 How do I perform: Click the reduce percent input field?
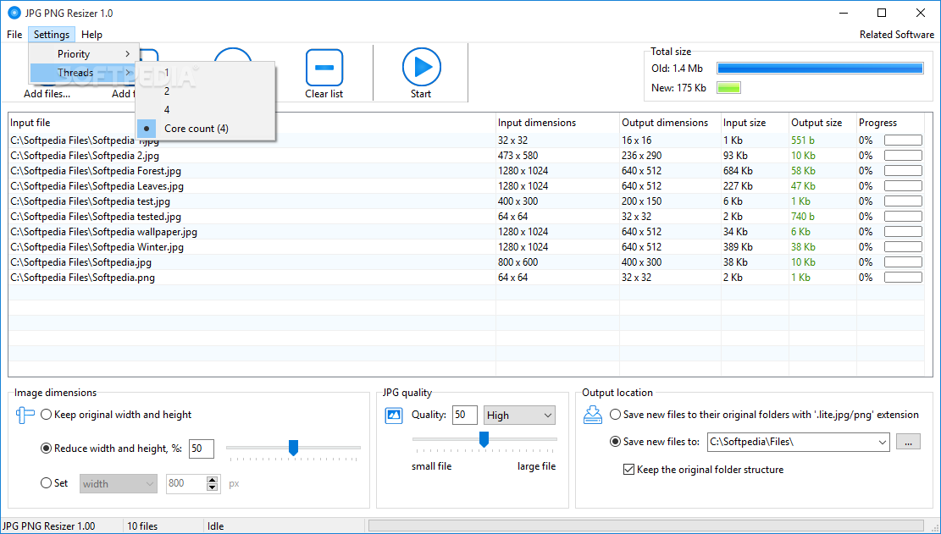coord(202,449)
